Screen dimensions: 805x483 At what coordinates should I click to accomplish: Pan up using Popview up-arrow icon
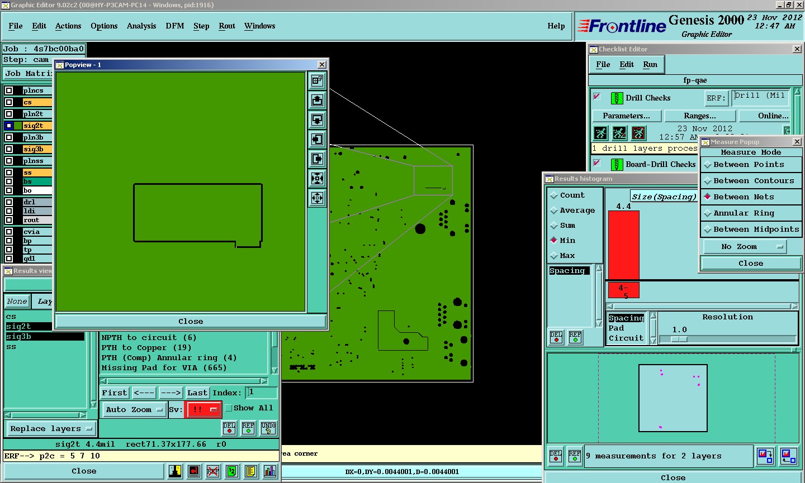coord(317,101)
